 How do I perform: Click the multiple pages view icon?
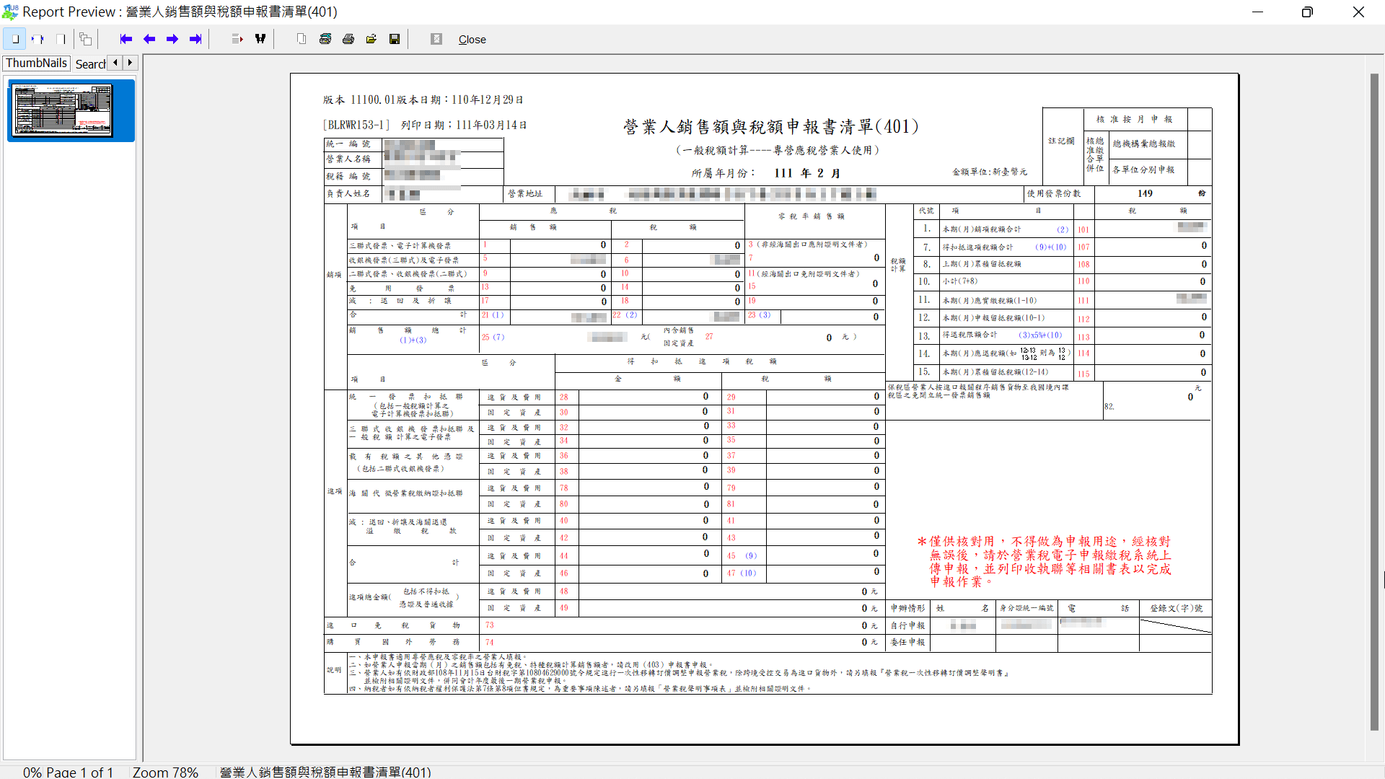click(85, 39)
